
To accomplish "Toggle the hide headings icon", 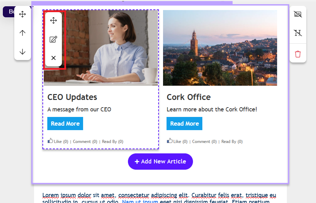I will pos(298,33).
